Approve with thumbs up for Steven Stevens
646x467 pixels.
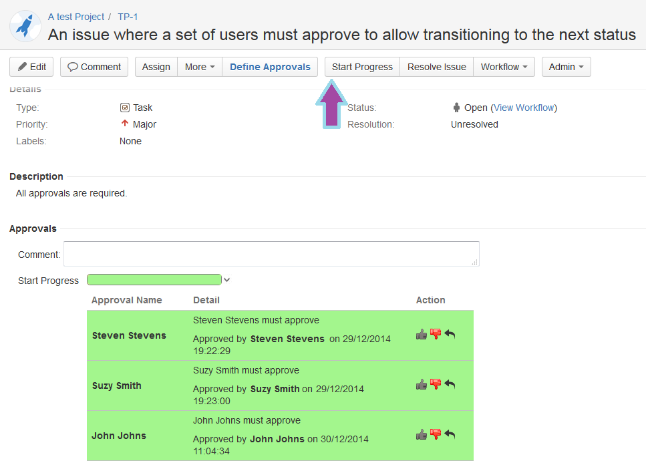pyautogui.click(x=422, y=334)
